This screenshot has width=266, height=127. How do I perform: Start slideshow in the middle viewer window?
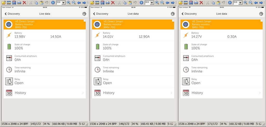pyautogui.click(x=97, y=3)
